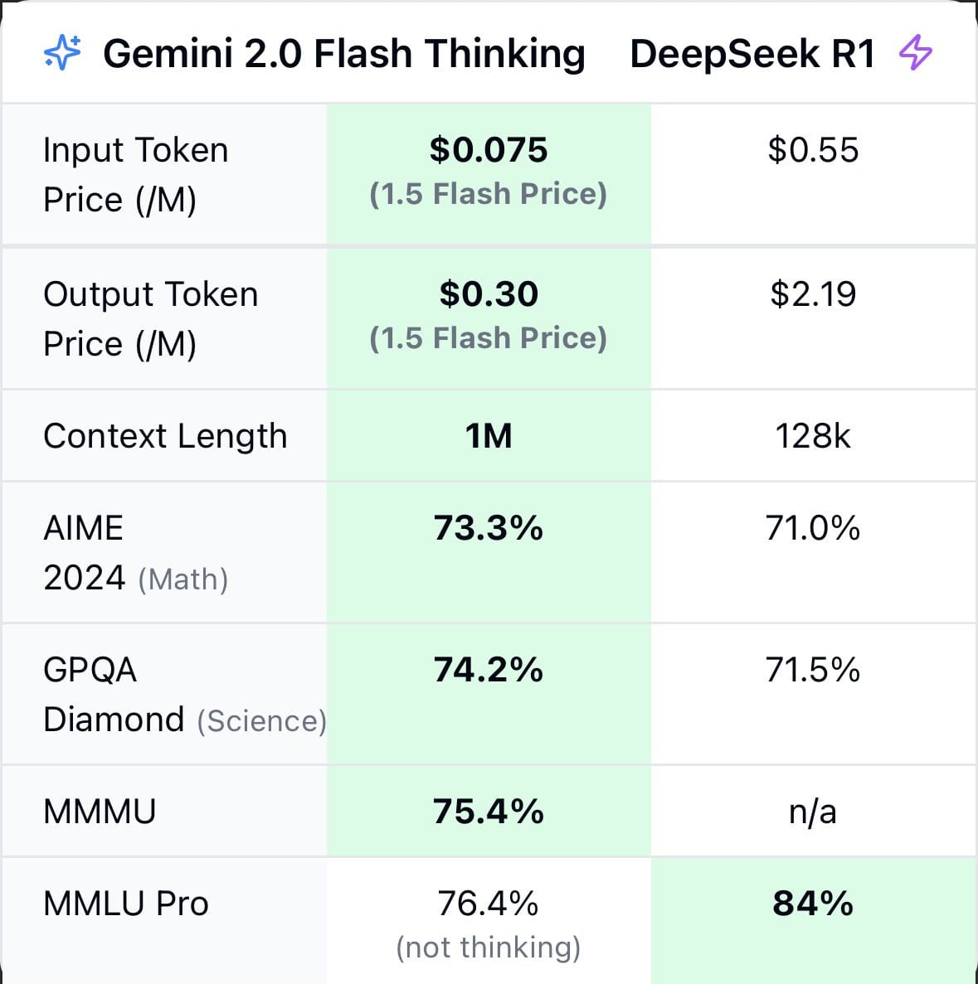Click the 128k context length value
Viewport: 978px width, 984px height.
[813, 436]
